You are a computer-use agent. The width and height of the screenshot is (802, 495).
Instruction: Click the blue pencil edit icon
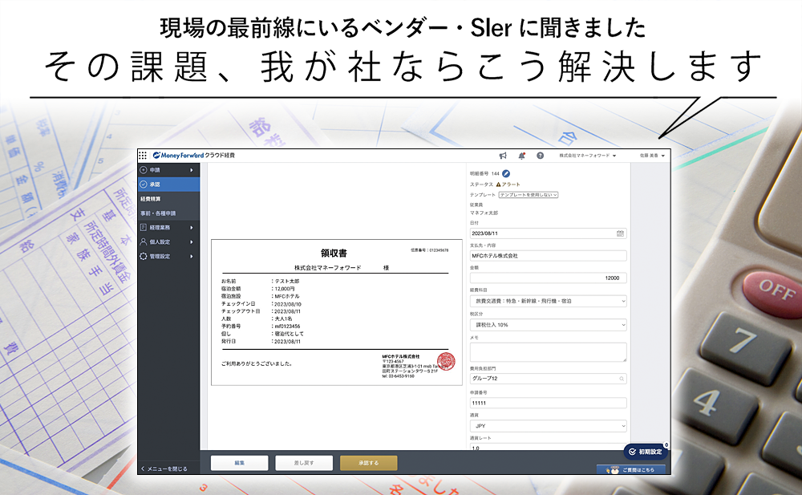(x=506, y=173)
